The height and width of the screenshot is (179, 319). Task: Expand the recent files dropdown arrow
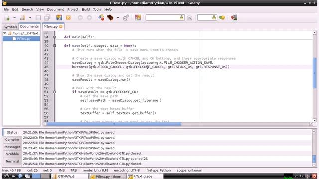pyautogui.click(x=30, y=18)
